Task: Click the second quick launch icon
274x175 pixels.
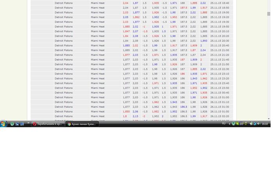Action: pos(17,124)
